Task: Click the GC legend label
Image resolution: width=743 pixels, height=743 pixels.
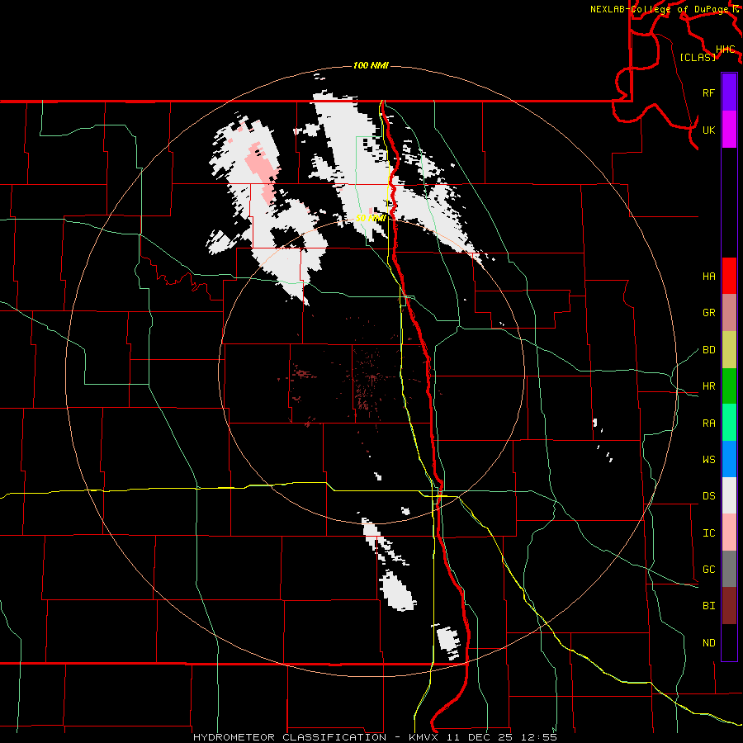Action: (x=709, y=570)
